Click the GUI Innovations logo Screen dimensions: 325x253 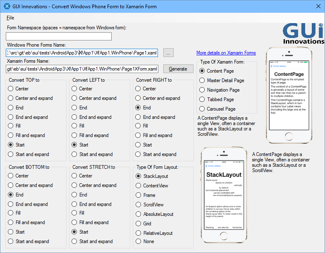tap(303, 33)
